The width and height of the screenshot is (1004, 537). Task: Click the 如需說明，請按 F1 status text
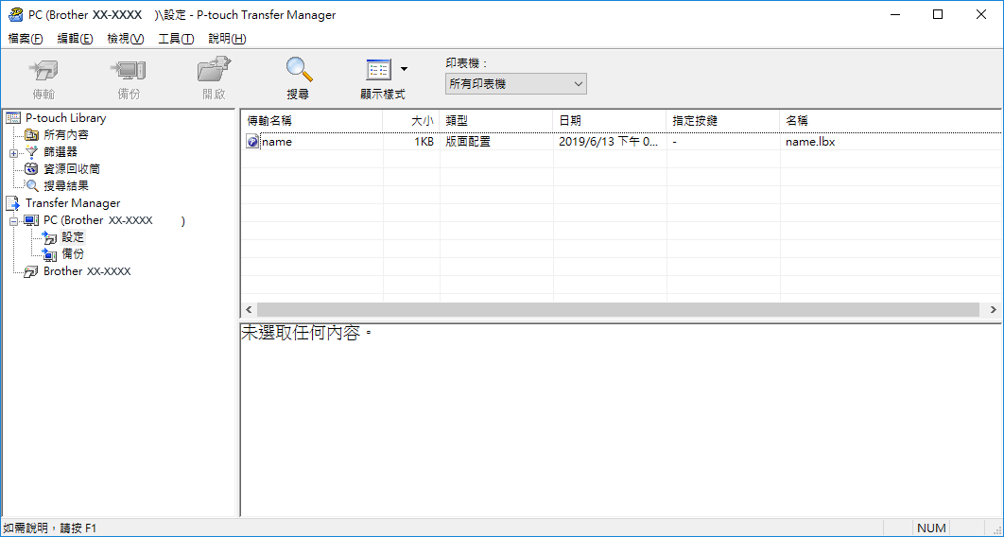pyautogui.click(x=48, y=528)
